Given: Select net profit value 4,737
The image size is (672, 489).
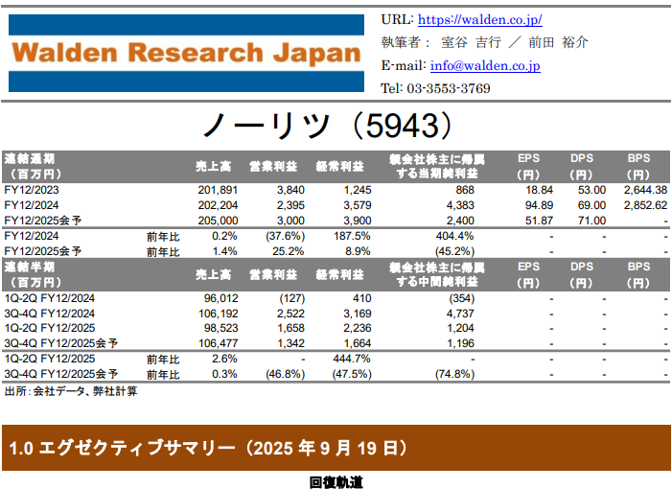Looking at the screenshot, I should [460, 314].
